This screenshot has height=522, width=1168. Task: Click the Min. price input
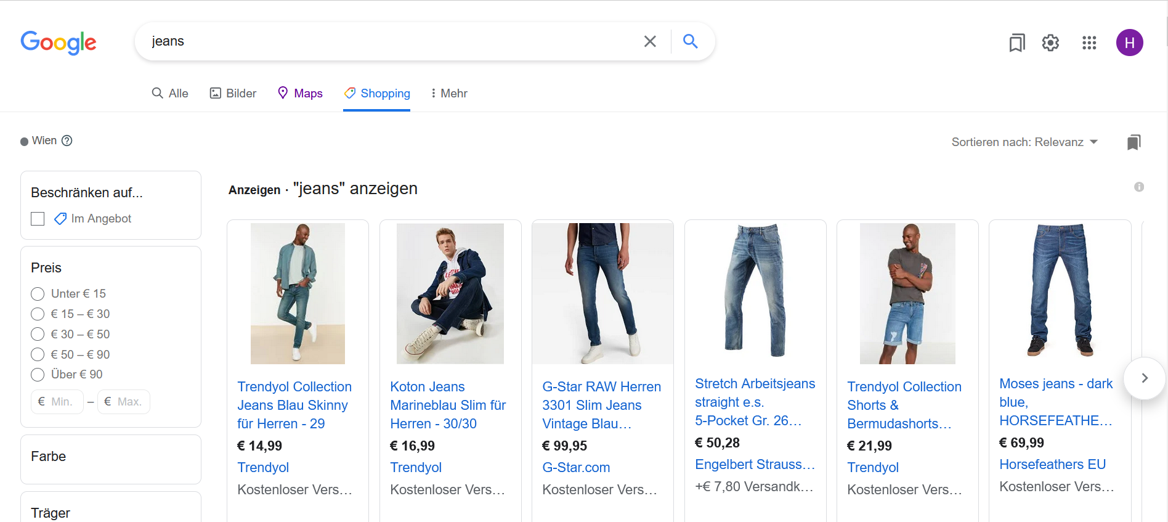click(x=57, y=402)
